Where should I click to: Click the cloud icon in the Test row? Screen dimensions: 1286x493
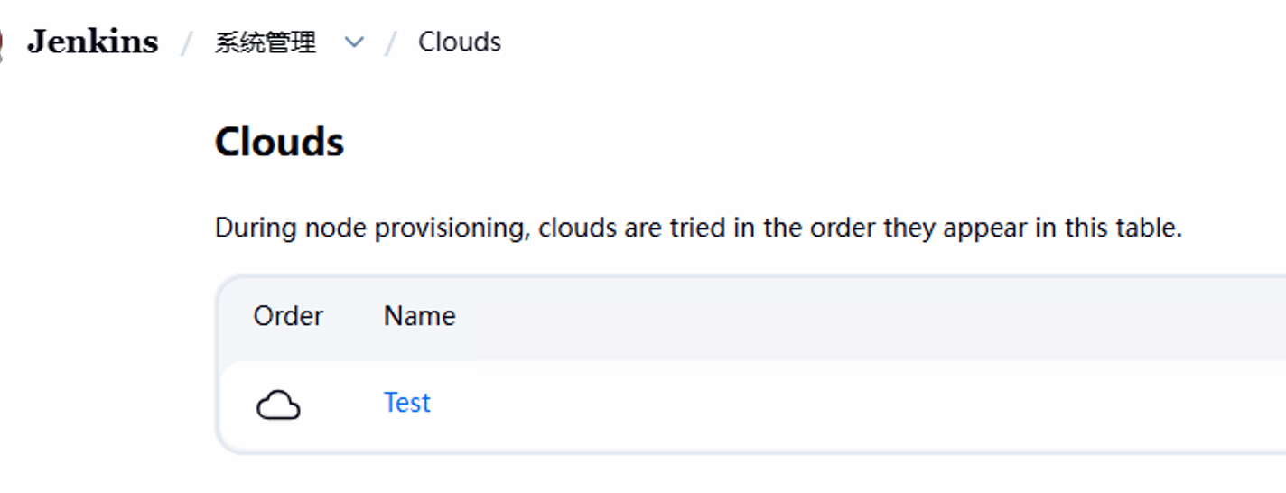click(x=278, y=405)
